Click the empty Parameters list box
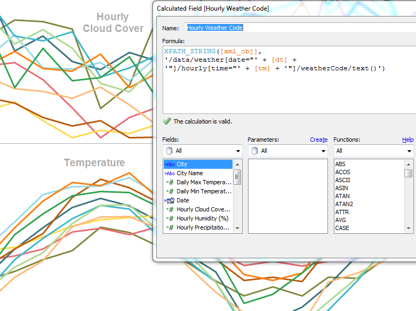Screen dimensions: 416x311 pos(288,197)
